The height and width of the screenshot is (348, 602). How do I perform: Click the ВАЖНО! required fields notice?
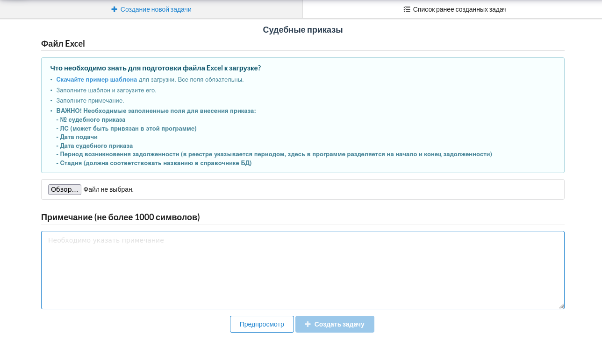click(x=156, y=111)
